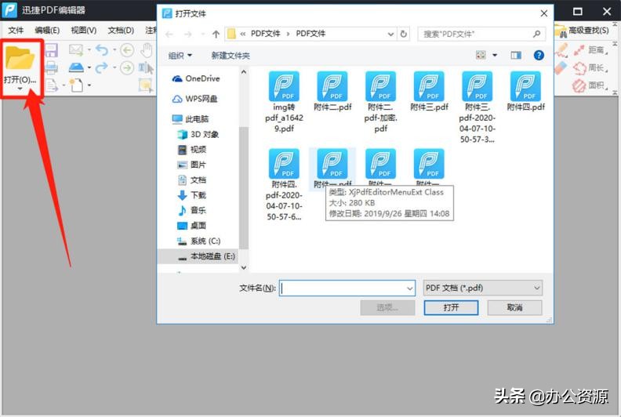
Task: Click the undo arrow icon
Action: (102, 50)
